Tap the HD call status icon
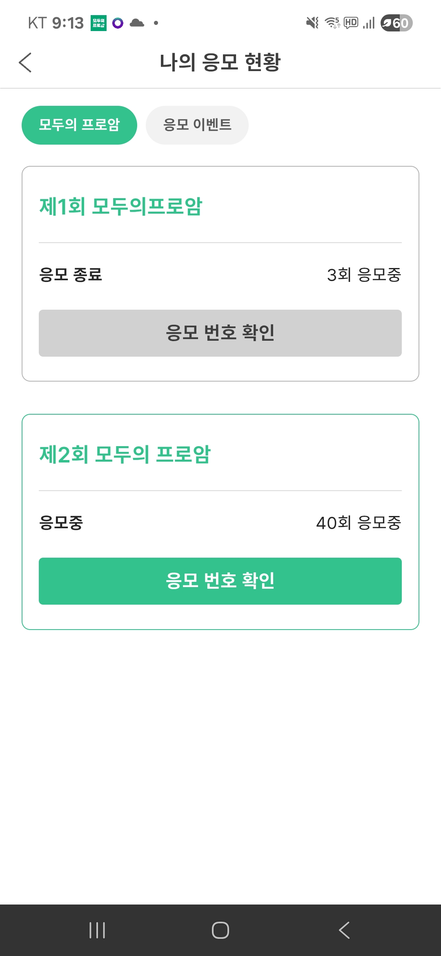 click(351, 23)
